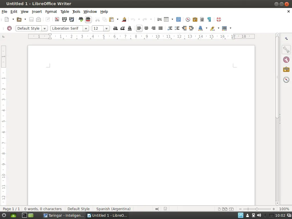Click the Open folder icon
292x219 pixels.
(19, 19)
